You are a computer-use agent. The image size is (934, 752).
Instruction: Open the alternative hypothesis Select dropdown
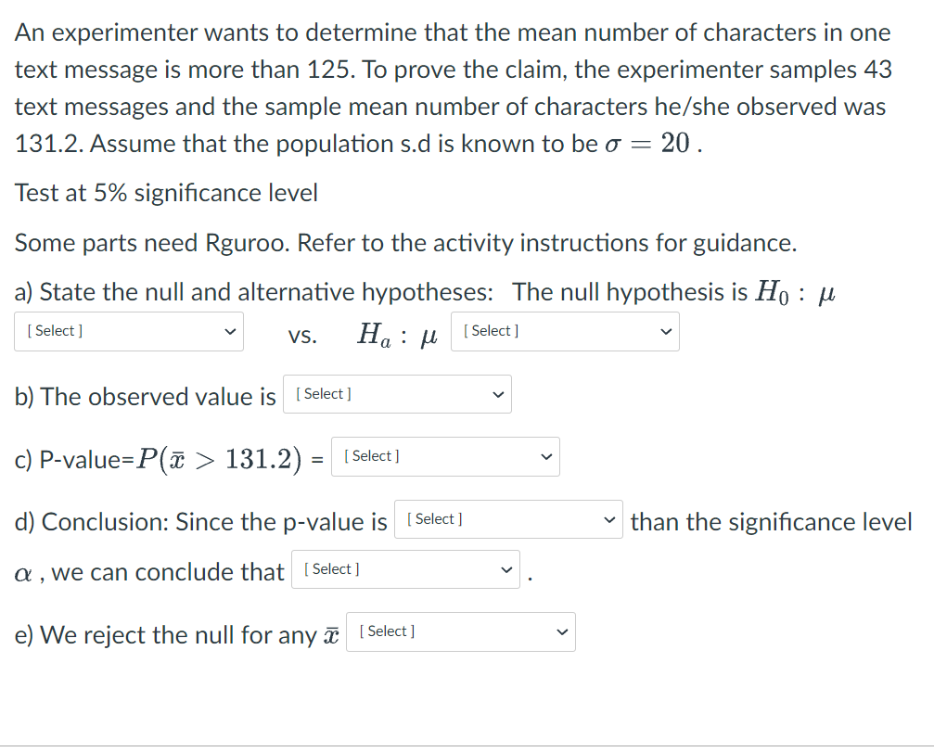pos(564,331)
